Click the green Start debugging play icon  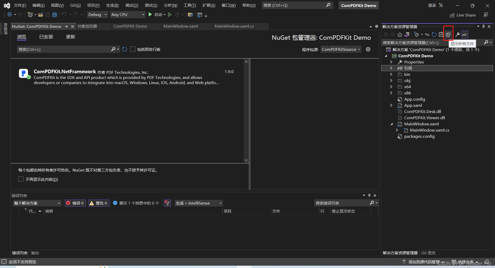point(150,15)
